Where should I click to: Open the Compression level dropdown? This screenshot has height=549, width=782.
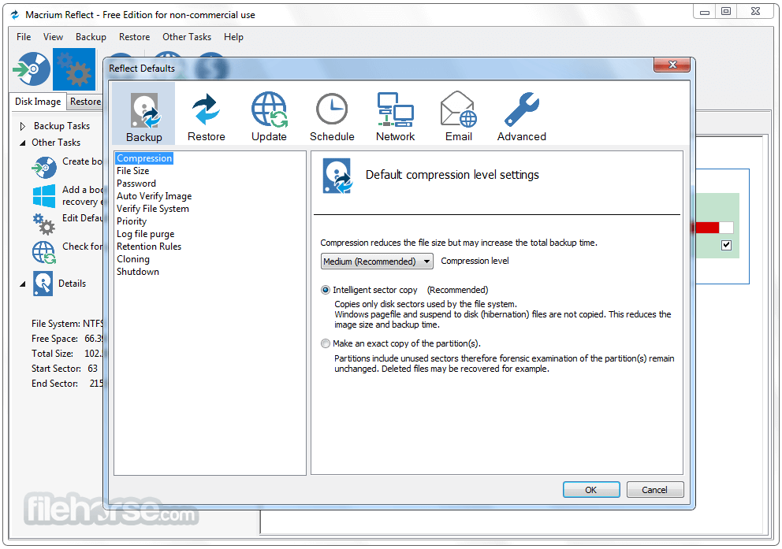pos(377,261)
